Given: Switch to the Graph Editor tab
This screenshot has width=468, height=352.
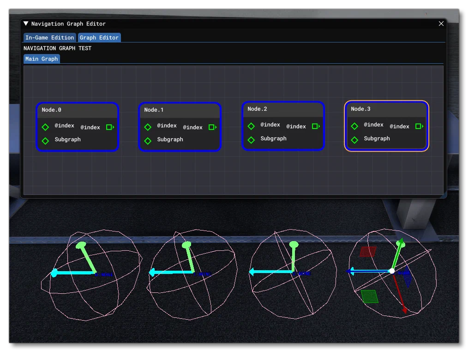Looking at the screenshot, I should click(x=99, y=38).
